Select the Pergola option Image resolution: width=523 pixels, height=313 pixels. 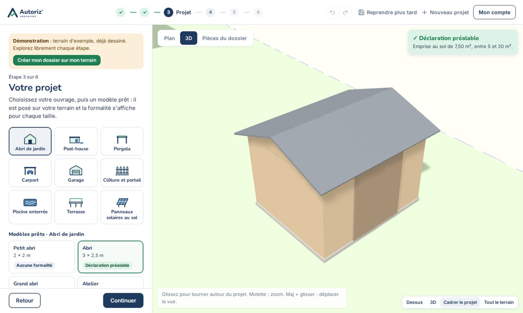point(122,141)
